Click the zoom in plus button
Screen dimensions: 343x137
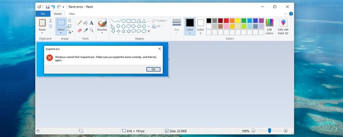pos(285,131)
